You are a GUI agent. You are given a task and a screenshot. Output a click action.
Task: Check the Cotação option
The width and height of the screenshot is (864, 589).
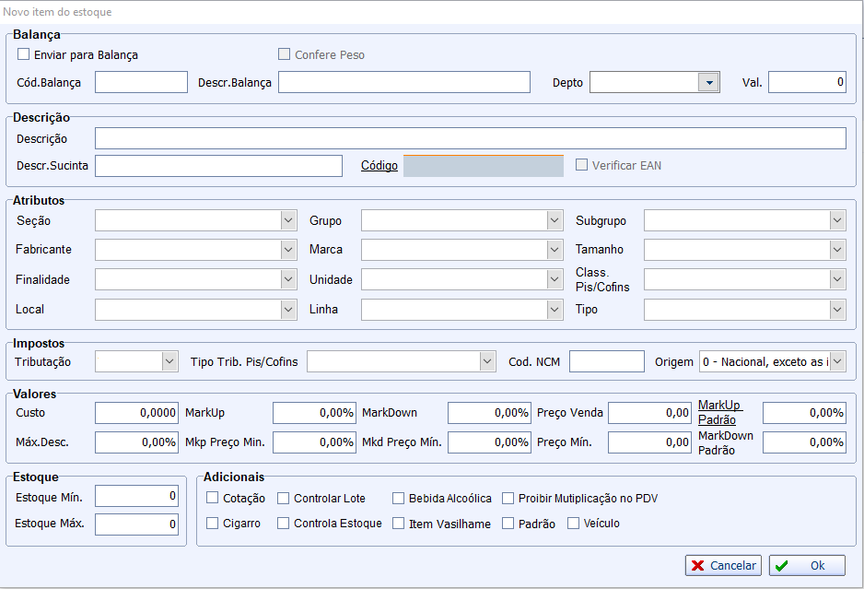pyautogui.click(x=213, y=498)
